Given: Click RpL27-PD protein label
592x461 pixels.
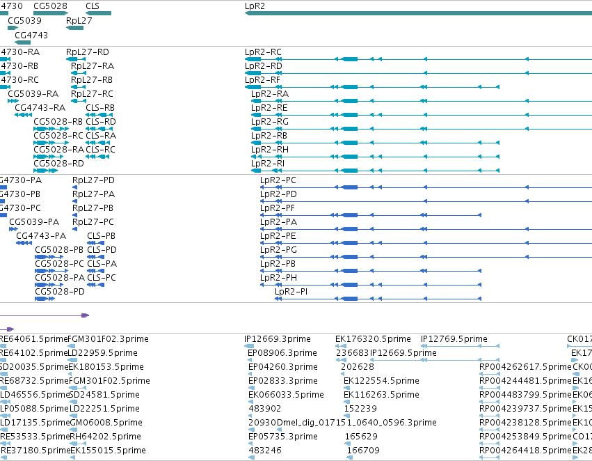Looking at the screenshot, I should [93, 180].
